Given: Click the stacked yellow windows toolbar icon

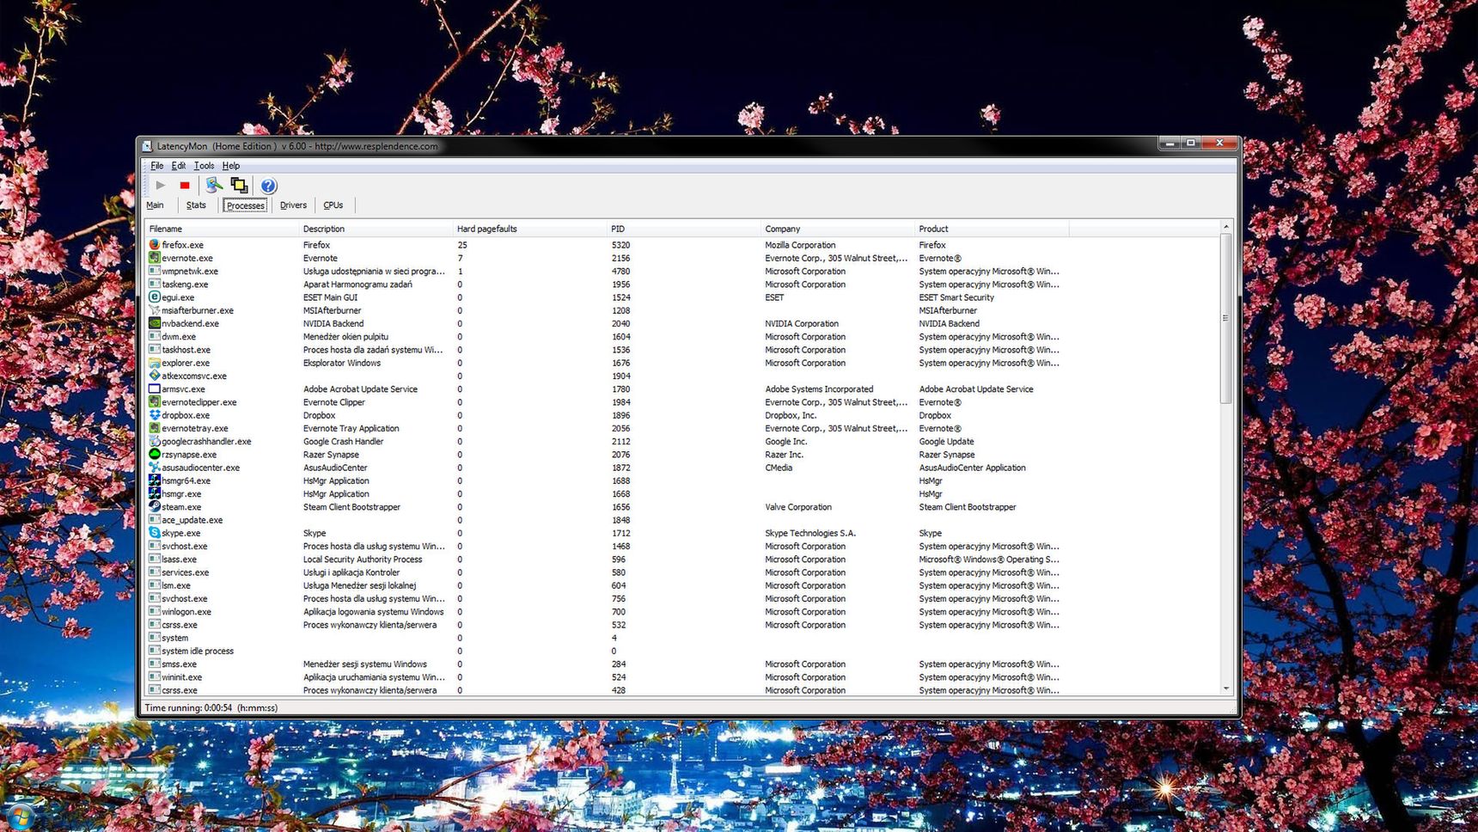Looking at the screenshot, I should 240,185.
